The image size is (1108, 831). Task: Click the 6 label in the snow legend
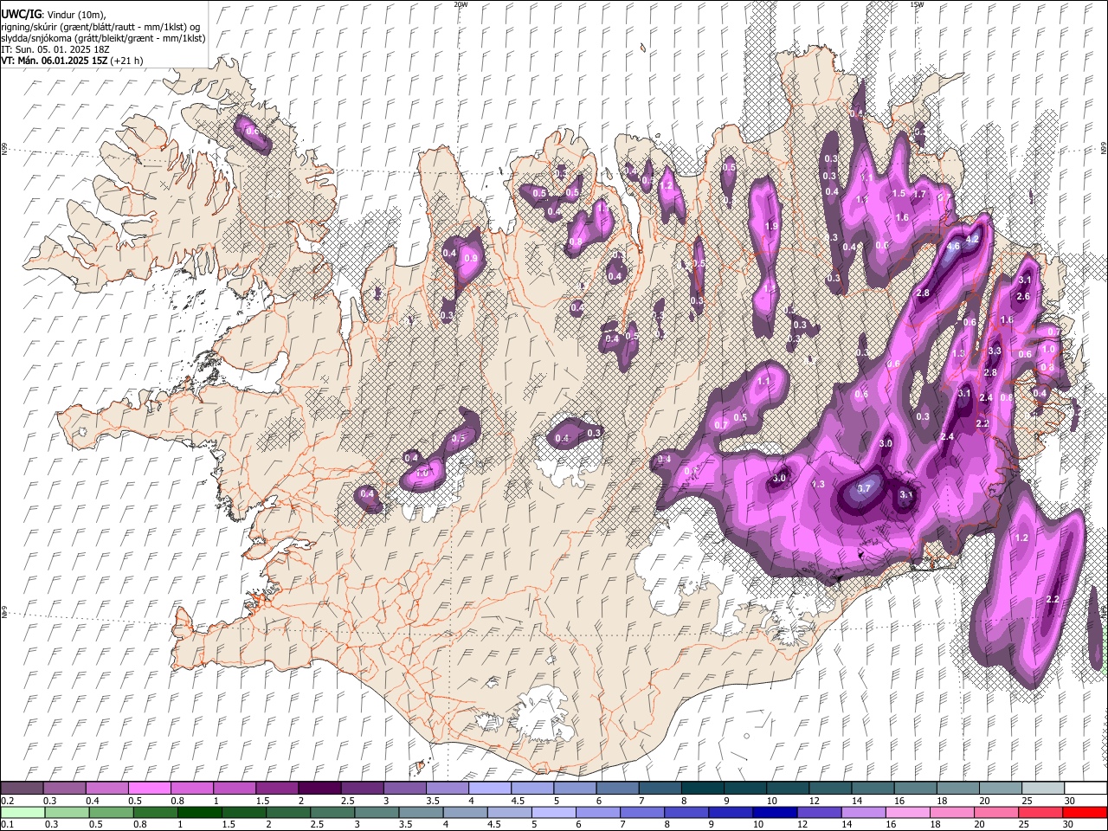click(599, 801)
